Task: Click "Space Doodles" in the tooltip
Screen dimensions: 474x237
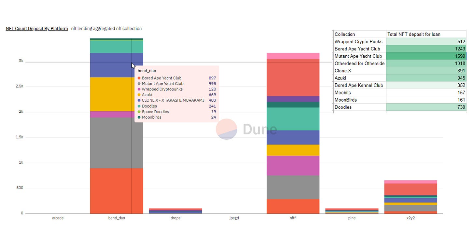Action: click(x=155, y=112)
